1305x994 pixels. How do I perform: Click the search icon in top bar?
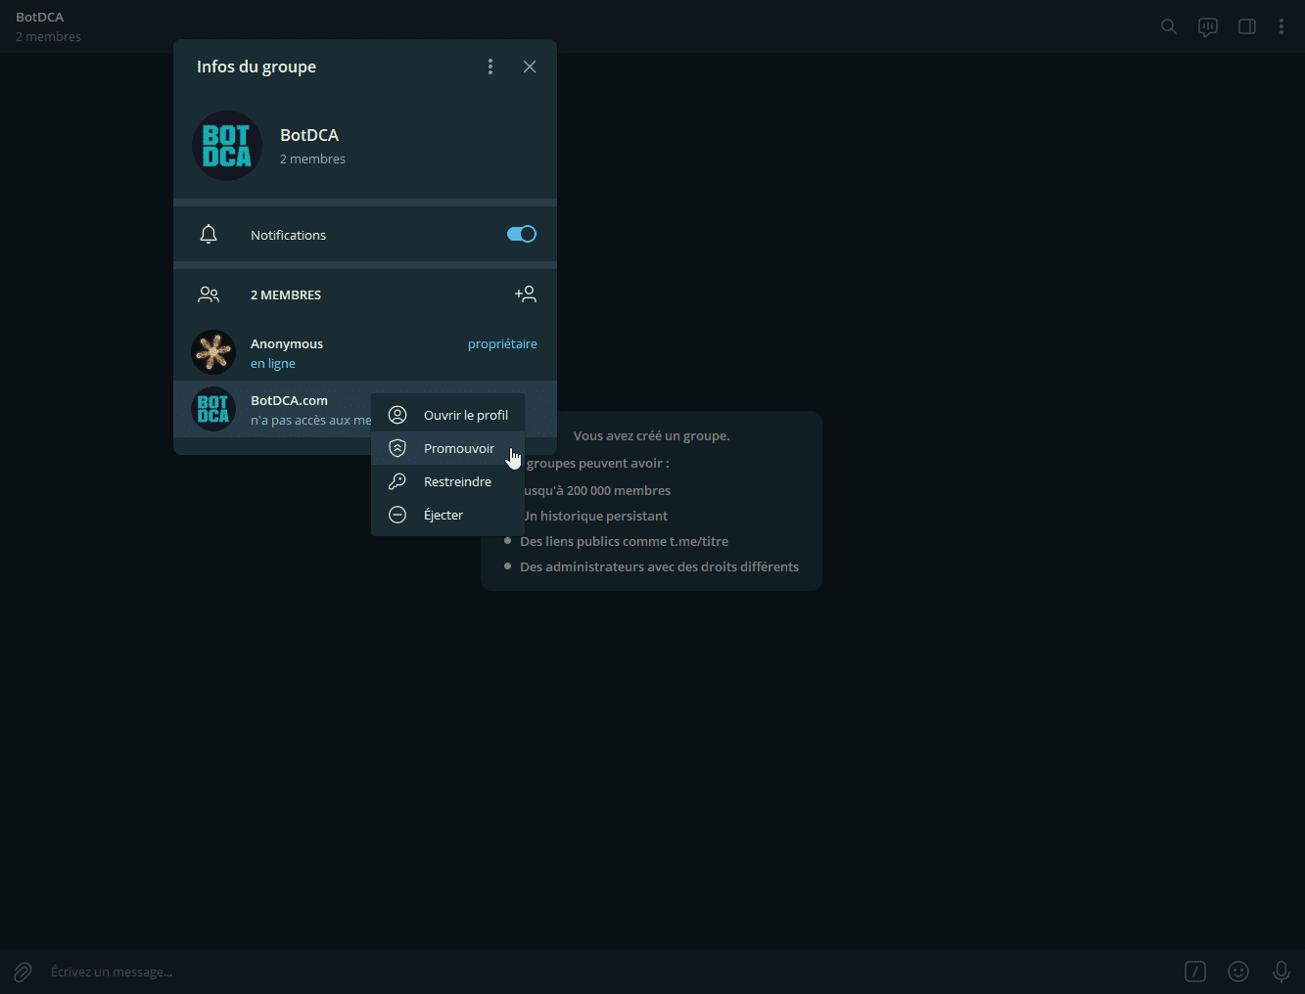point(1168,26)
